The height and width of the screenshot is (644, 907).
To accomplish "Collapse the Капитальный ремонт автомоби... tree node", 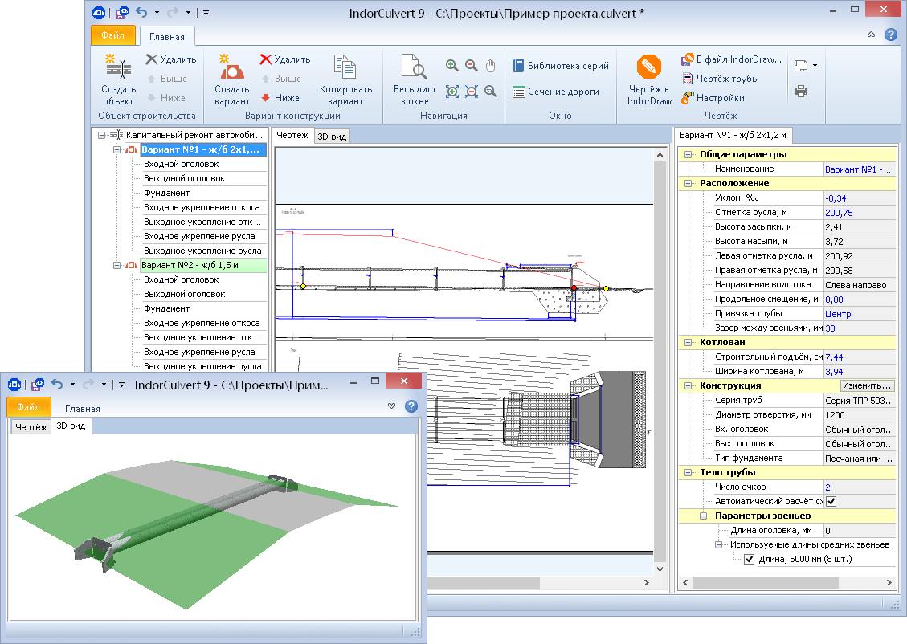I will pyautogui.click(x=101, y=135).
